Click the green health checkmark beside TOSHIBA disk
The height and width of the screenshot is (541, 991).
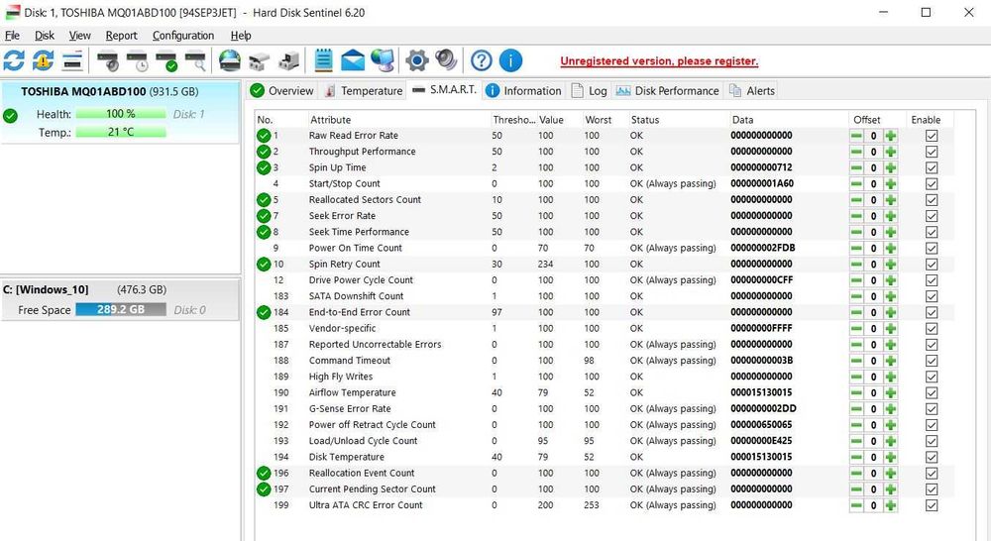(x=10, y=116)
